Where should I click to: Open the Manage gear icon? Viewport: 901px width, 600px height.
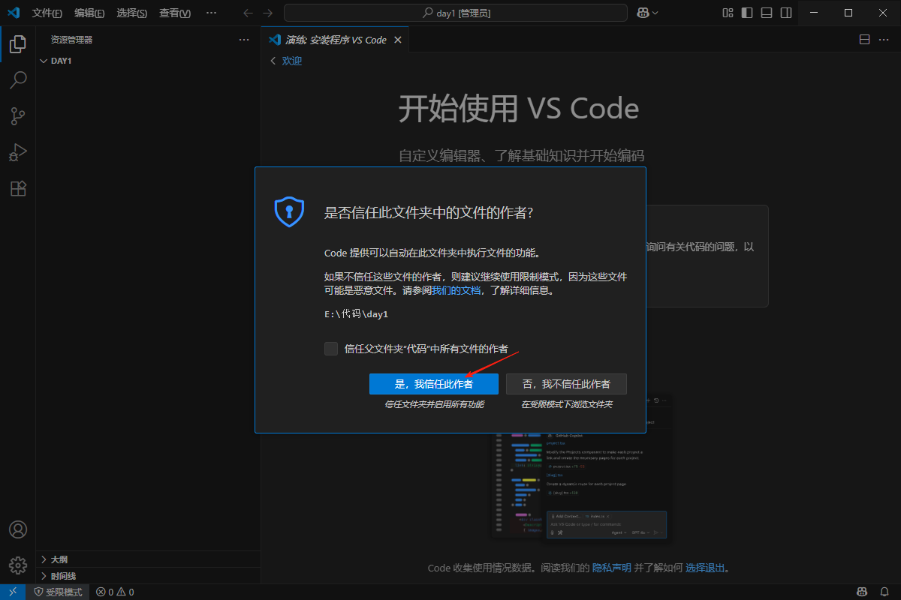click(x=18, y=565)
